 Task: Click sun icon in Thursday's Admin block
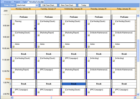click(88, 47)
